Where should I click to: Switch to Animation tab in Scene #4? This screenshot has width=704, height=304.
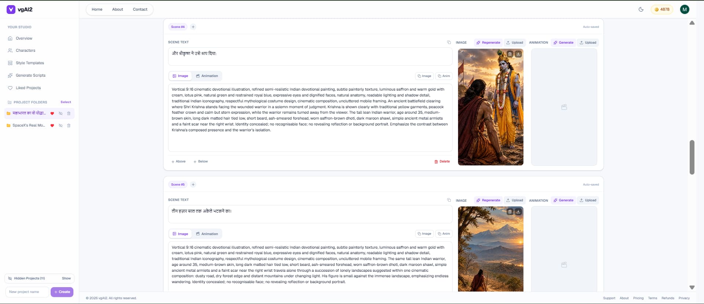207,76
